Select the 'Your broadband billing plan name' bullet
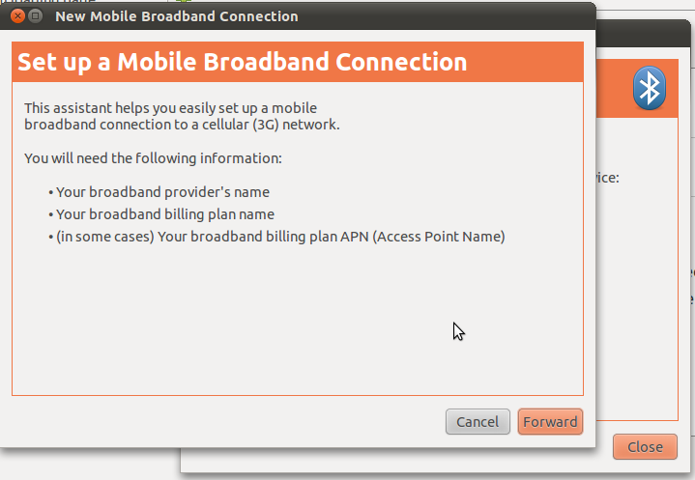Screen dimensions: 695x480 tap(164, 214)
